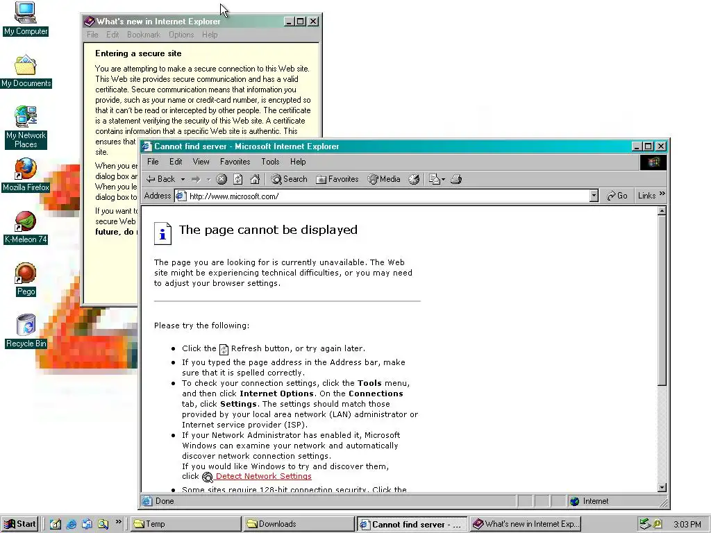The width and height of the screenshot is (711, 533).
Task: Open the Media toolbar button
Action: (x=384, y=179)
